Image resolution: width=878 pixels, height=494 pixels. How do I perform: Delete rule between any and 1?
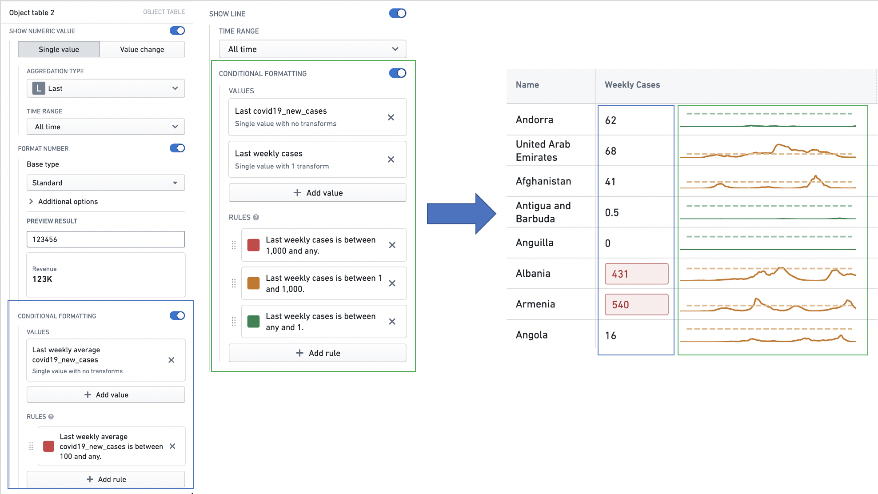tap(392, 322)
